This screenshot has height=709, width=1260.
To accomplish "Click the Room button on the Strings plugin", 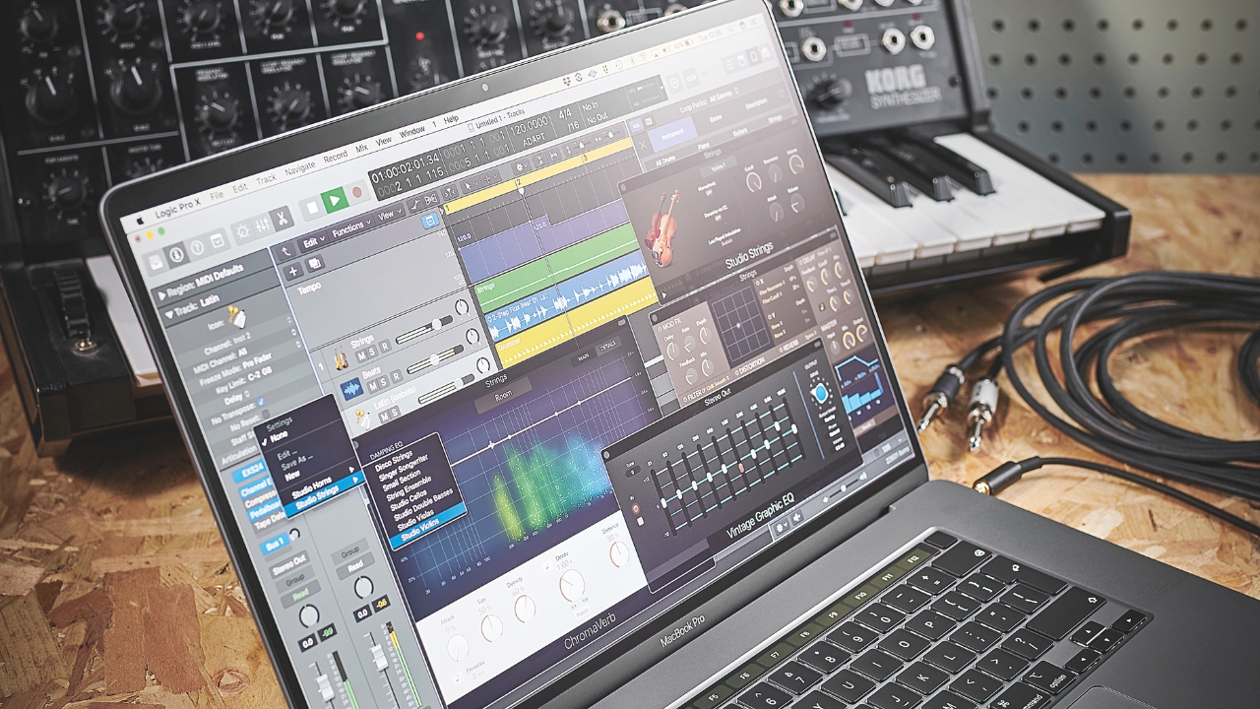I will pyautogui.click(x=503, y=394).
